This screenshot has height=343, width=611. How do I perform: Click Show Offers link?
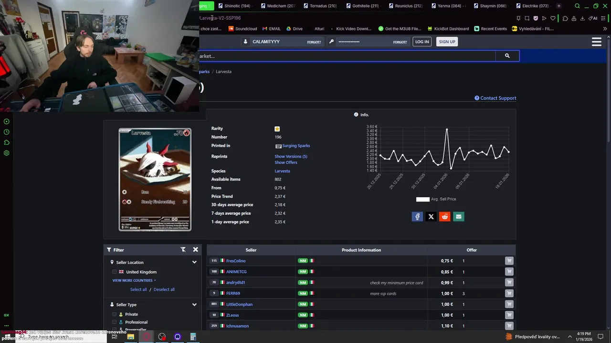(286, 162)
